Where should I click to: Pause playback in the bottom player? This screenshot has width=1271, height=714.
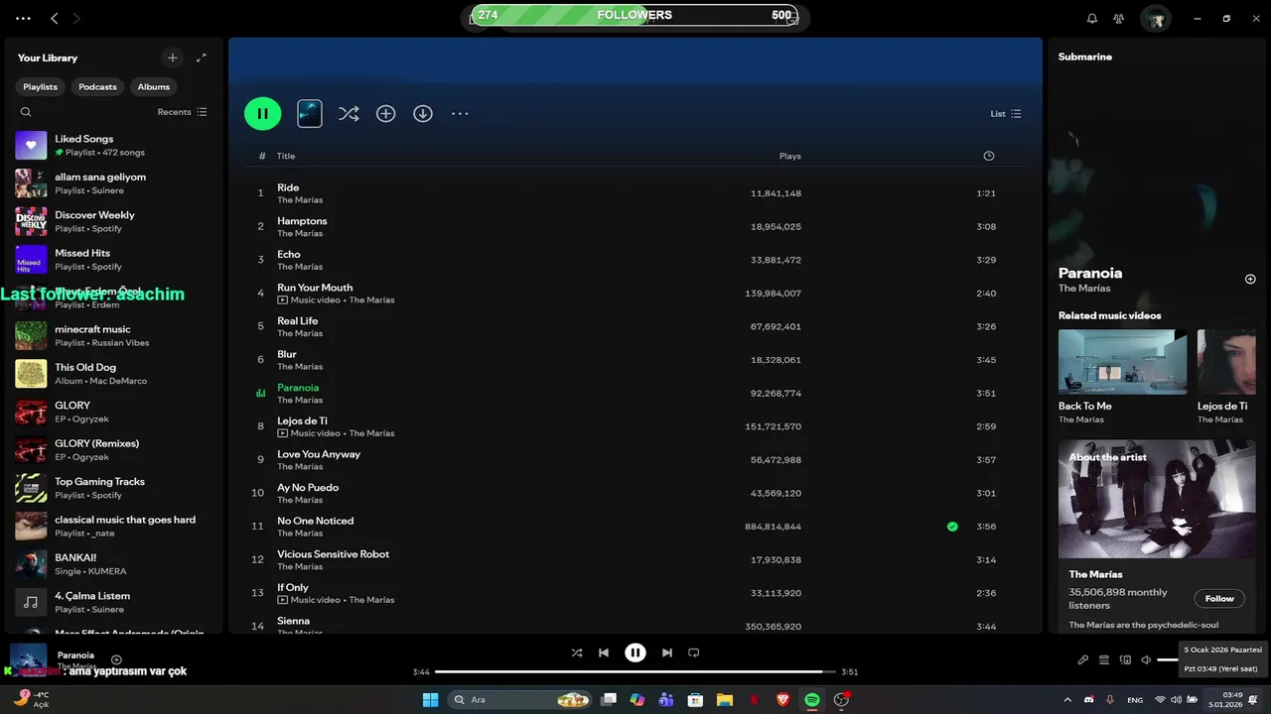pos(635,653)
